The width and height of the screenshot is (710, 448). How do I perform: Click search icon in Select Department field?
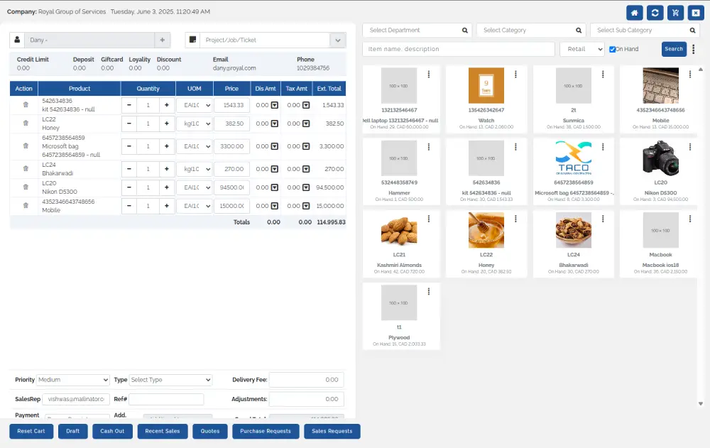pyautogui.click(x=465, y=31)
